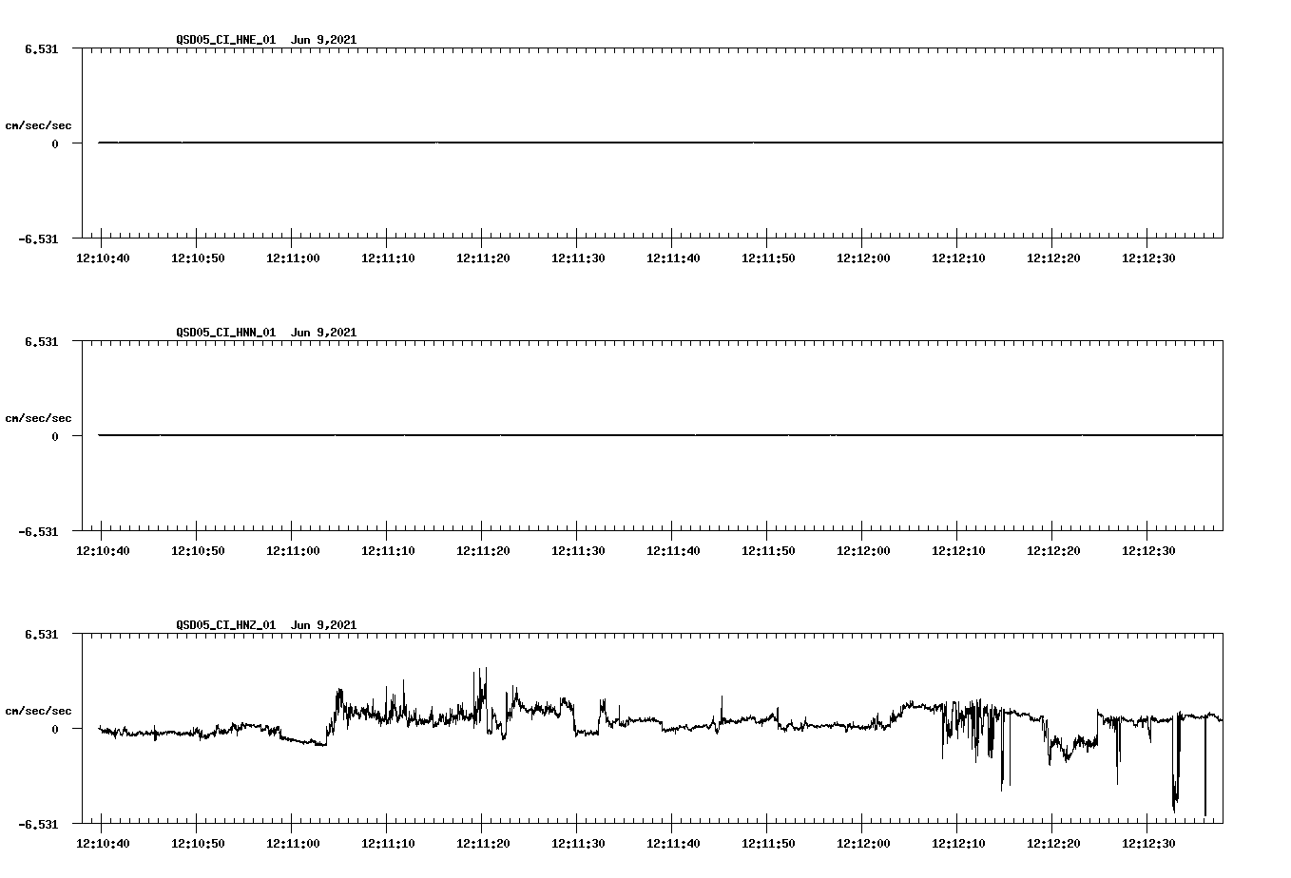Image resolution: width=1291 pixels, height=878 pixels.
Task: Click the 12:10:50 time label under HNZ chart
Action: point(198,844)
